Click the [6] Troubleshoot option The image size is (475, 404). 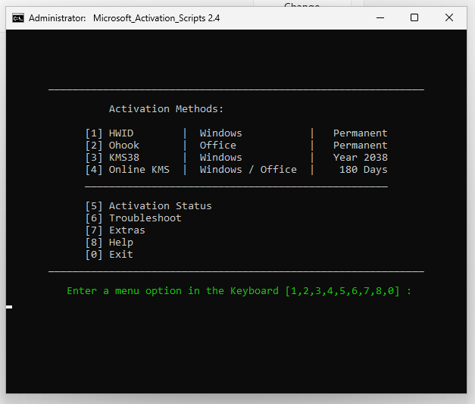click(133, 218)
